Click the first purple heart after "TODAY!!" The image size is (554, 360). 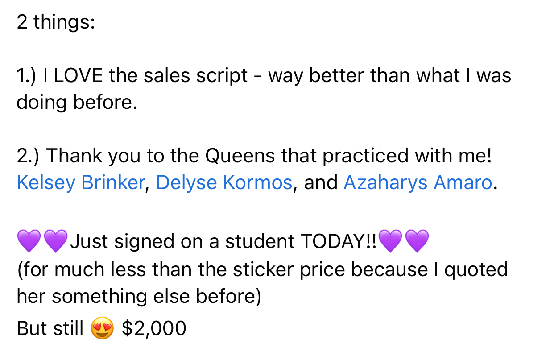[390, 241]
